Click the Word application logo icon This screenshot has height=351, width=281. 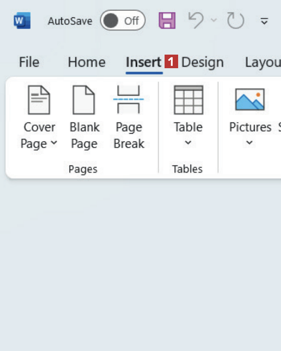(x=22, y=21)
